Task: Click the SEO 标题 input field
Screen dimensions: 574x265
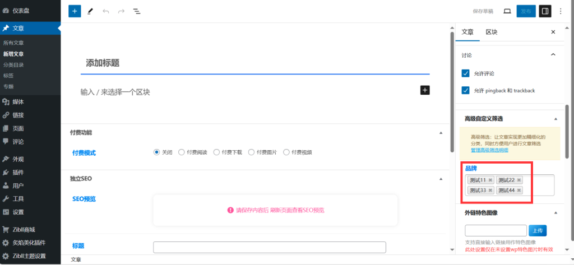Action: [x=270, y=247]
